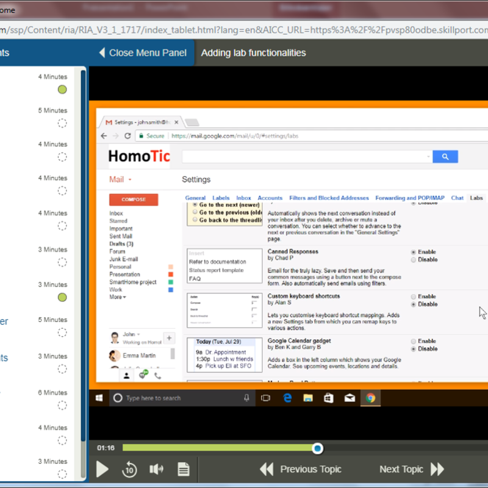Viewport: 488px width, 488px height.
Task: Open John's chat status dropdown
Action: (x=138, y=334)
